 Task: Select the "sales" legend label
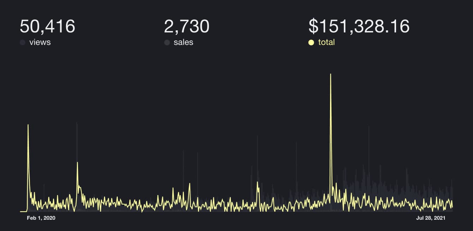click(183, 42)
